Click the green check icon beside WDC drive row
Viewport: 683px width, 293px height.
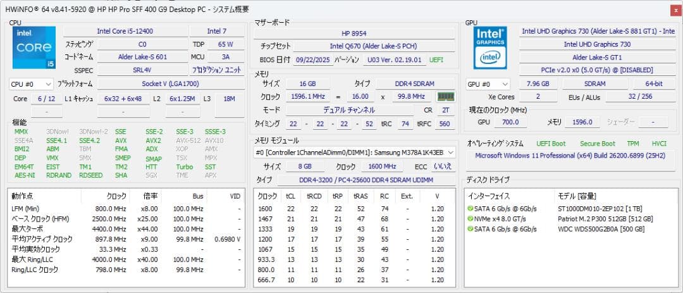click(470, 229)
